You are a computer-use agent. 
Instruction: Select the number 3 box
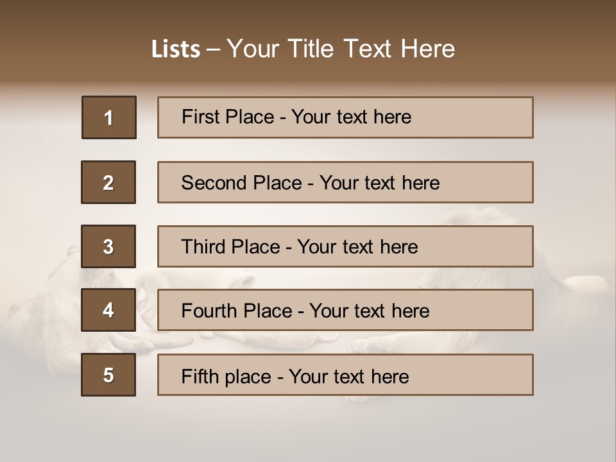108,246
